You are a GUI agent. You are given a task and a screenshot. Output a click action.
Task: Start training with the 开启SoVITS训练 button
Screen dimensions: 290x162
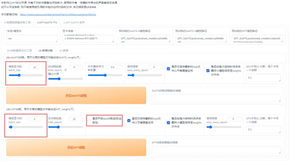pos(76,95)
